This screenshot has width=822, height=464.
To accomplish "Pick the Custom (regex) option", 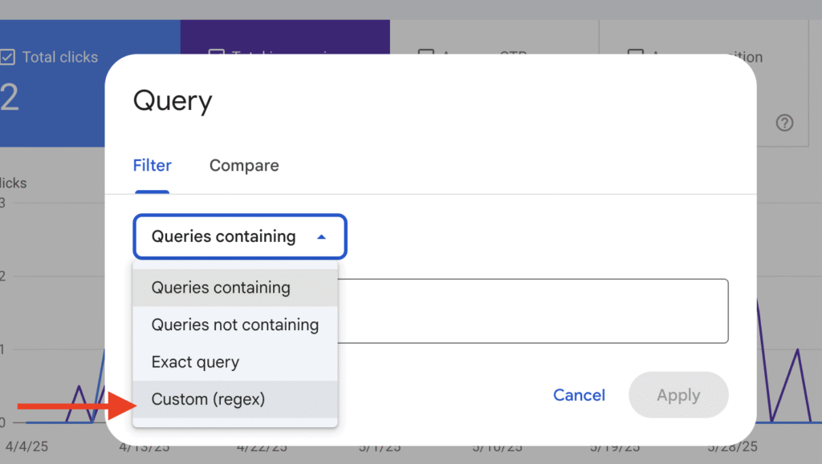I will (235, 399).
